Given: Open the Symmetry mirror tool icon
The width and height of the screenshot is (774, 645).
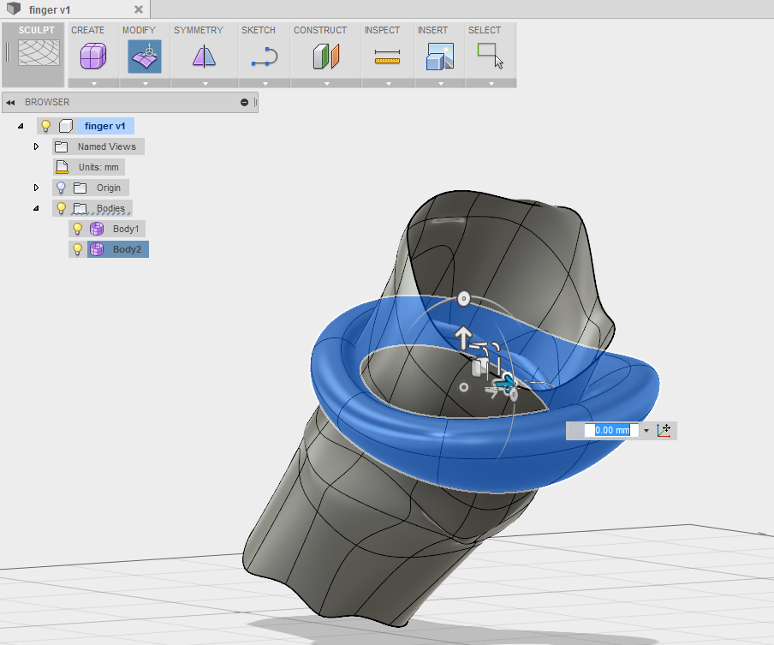Looking at the screenshot, I should click(x=203, y=56).
